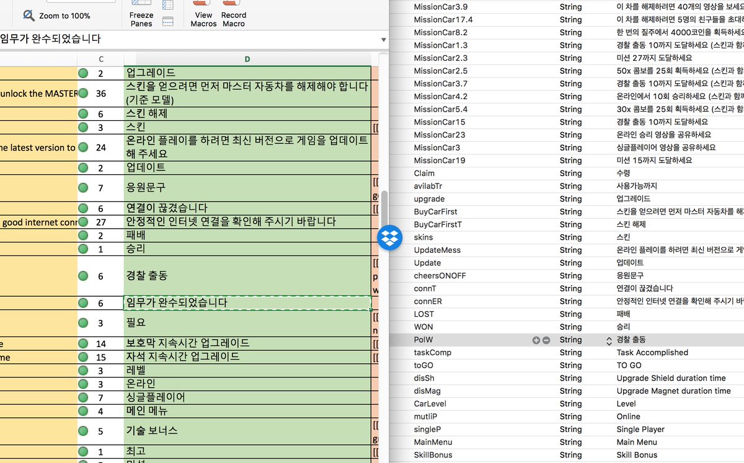Click the Zoom to 100% magnifier icon

tap(29, 15)
